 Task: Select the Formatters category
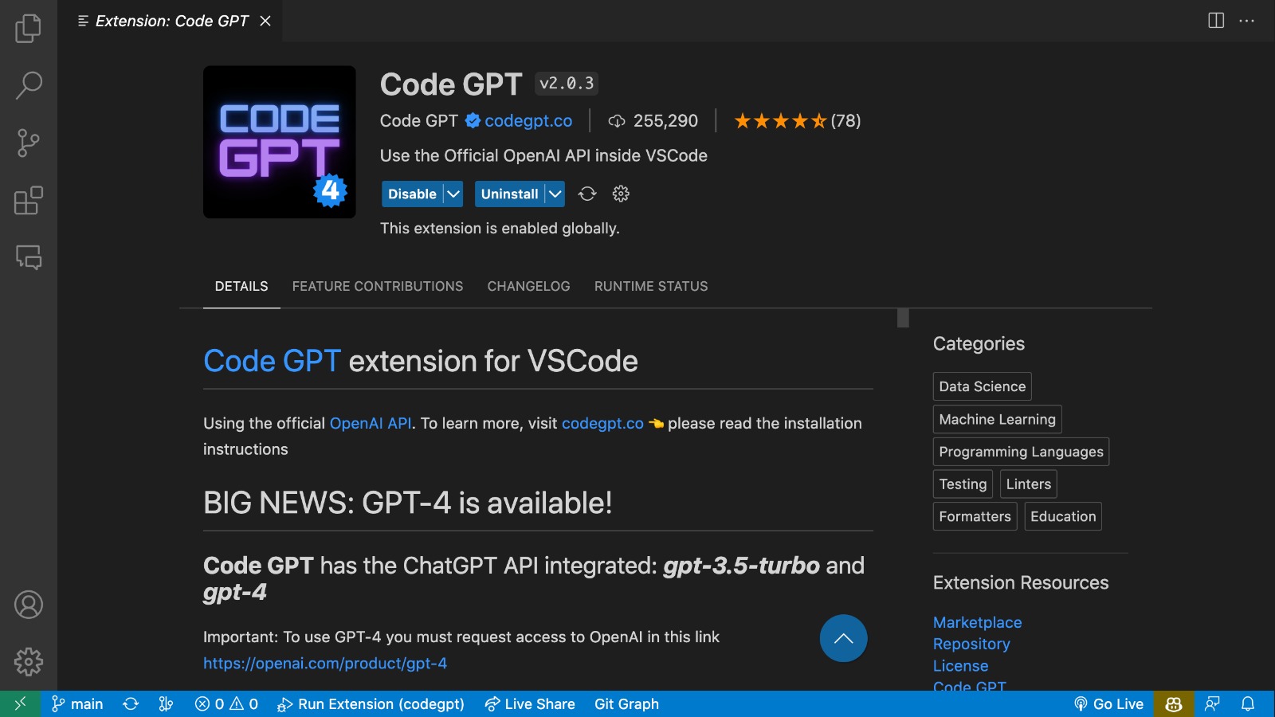tap(975, 516)
